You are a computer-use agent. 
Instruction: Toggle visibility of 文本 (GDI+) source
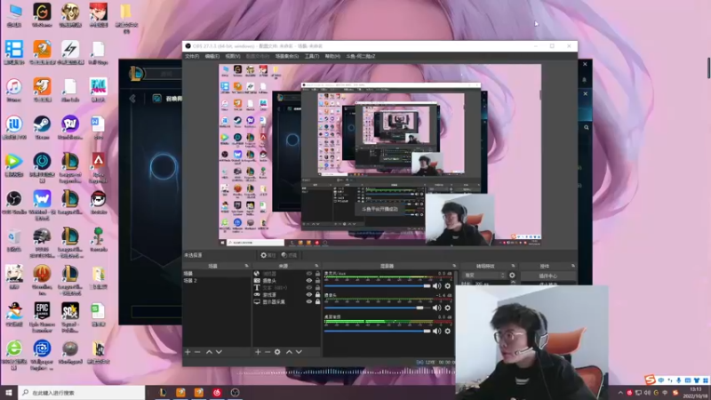(309, 287)
